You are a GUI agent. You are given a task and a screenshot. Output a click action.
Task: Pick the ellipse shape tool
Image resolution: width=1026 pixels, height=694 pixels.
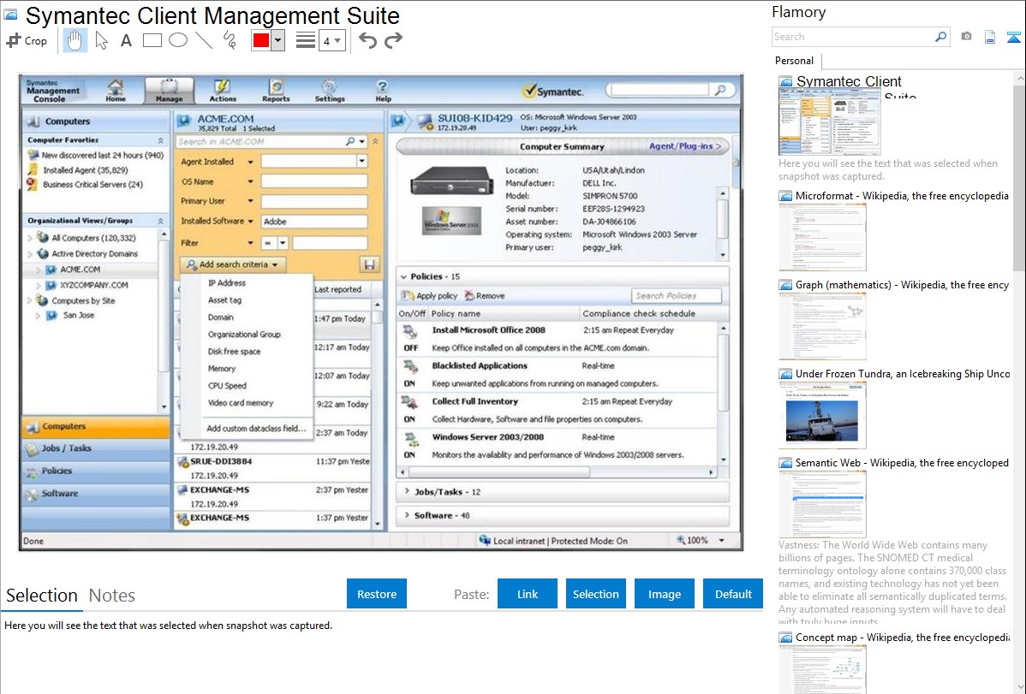[178, 40]
